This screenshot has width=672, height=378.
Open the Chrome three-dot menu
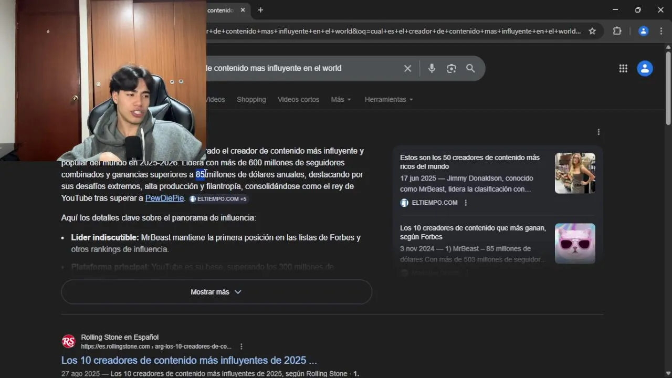click(x=661, y=31)
